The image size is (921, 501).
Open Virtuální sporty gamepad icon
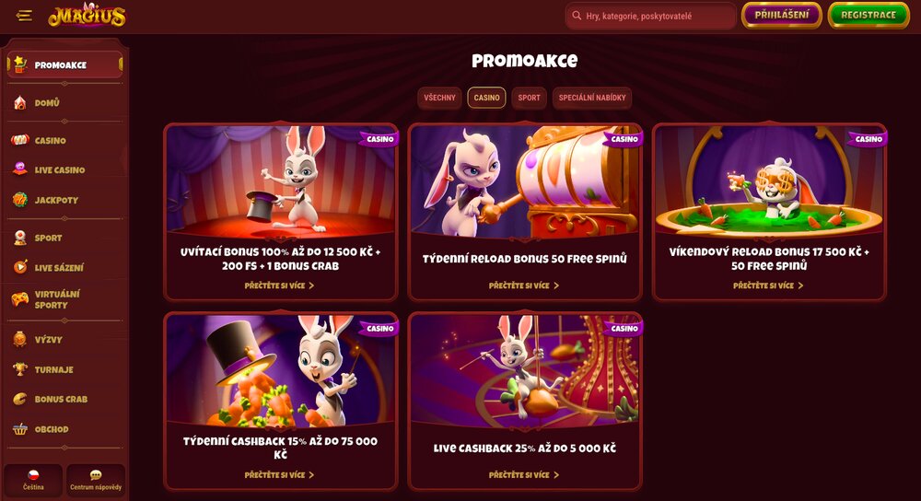pyautogui.click(x=20, y=299)
